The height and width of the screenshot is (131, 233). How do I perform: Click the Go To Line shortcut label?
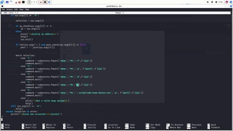pos(114,127)
